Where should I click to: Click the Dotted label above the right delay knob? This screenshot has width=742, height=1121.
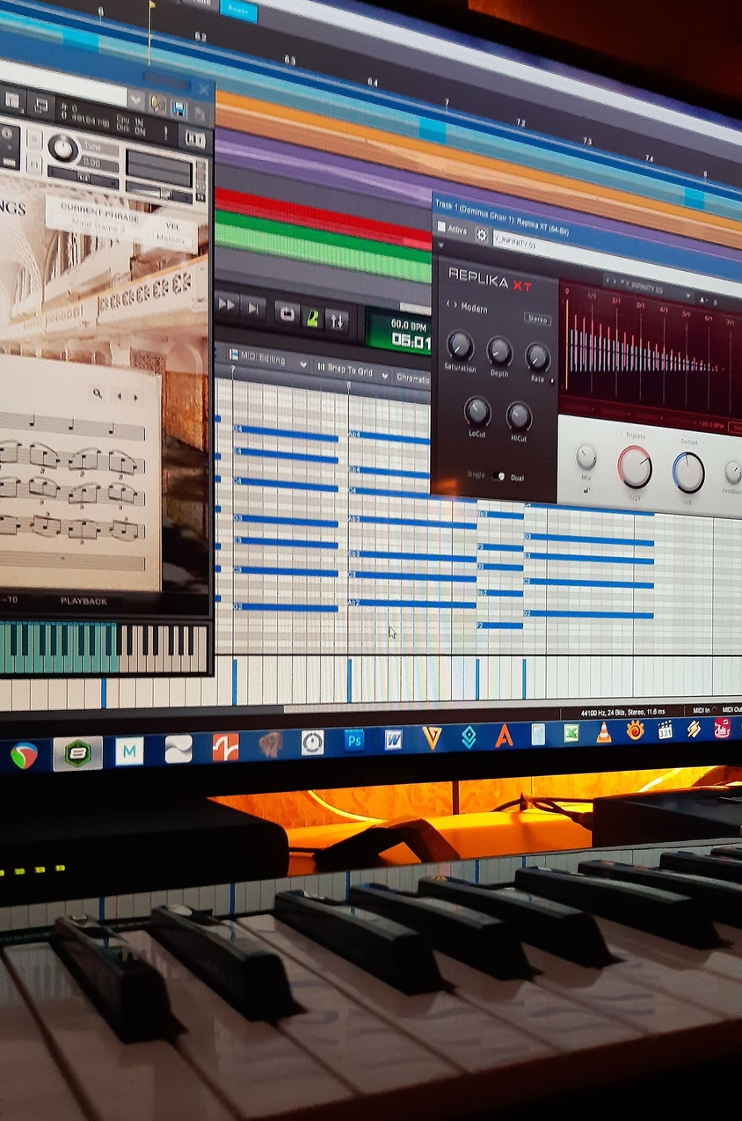click(x=687, y=441)
